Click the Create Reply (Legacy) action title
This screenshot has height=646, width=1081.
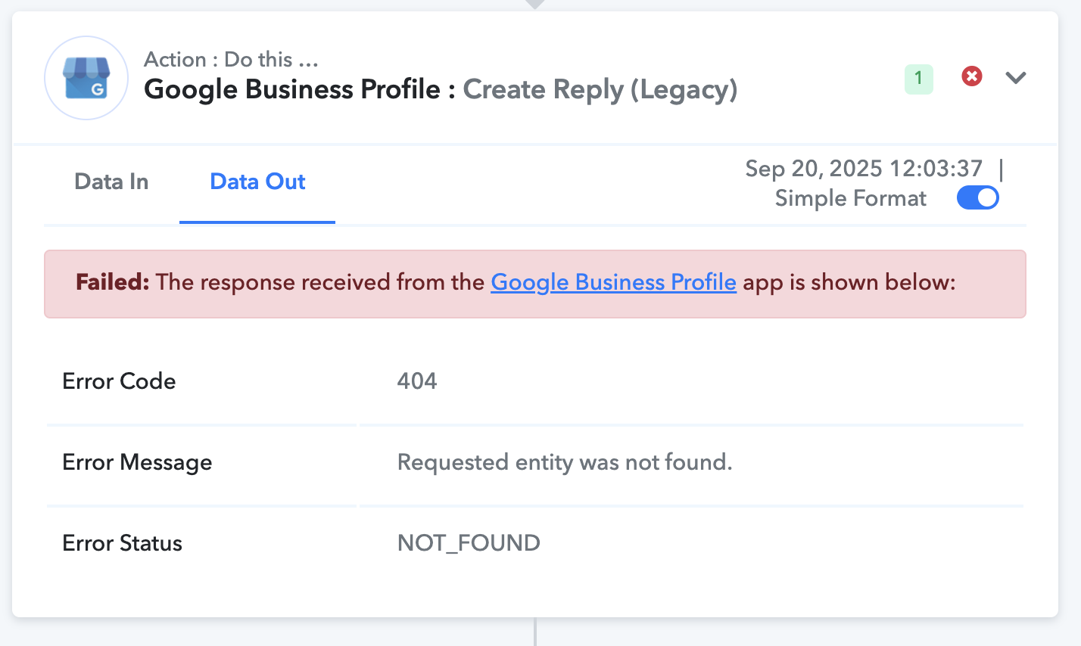coord(600,89)
